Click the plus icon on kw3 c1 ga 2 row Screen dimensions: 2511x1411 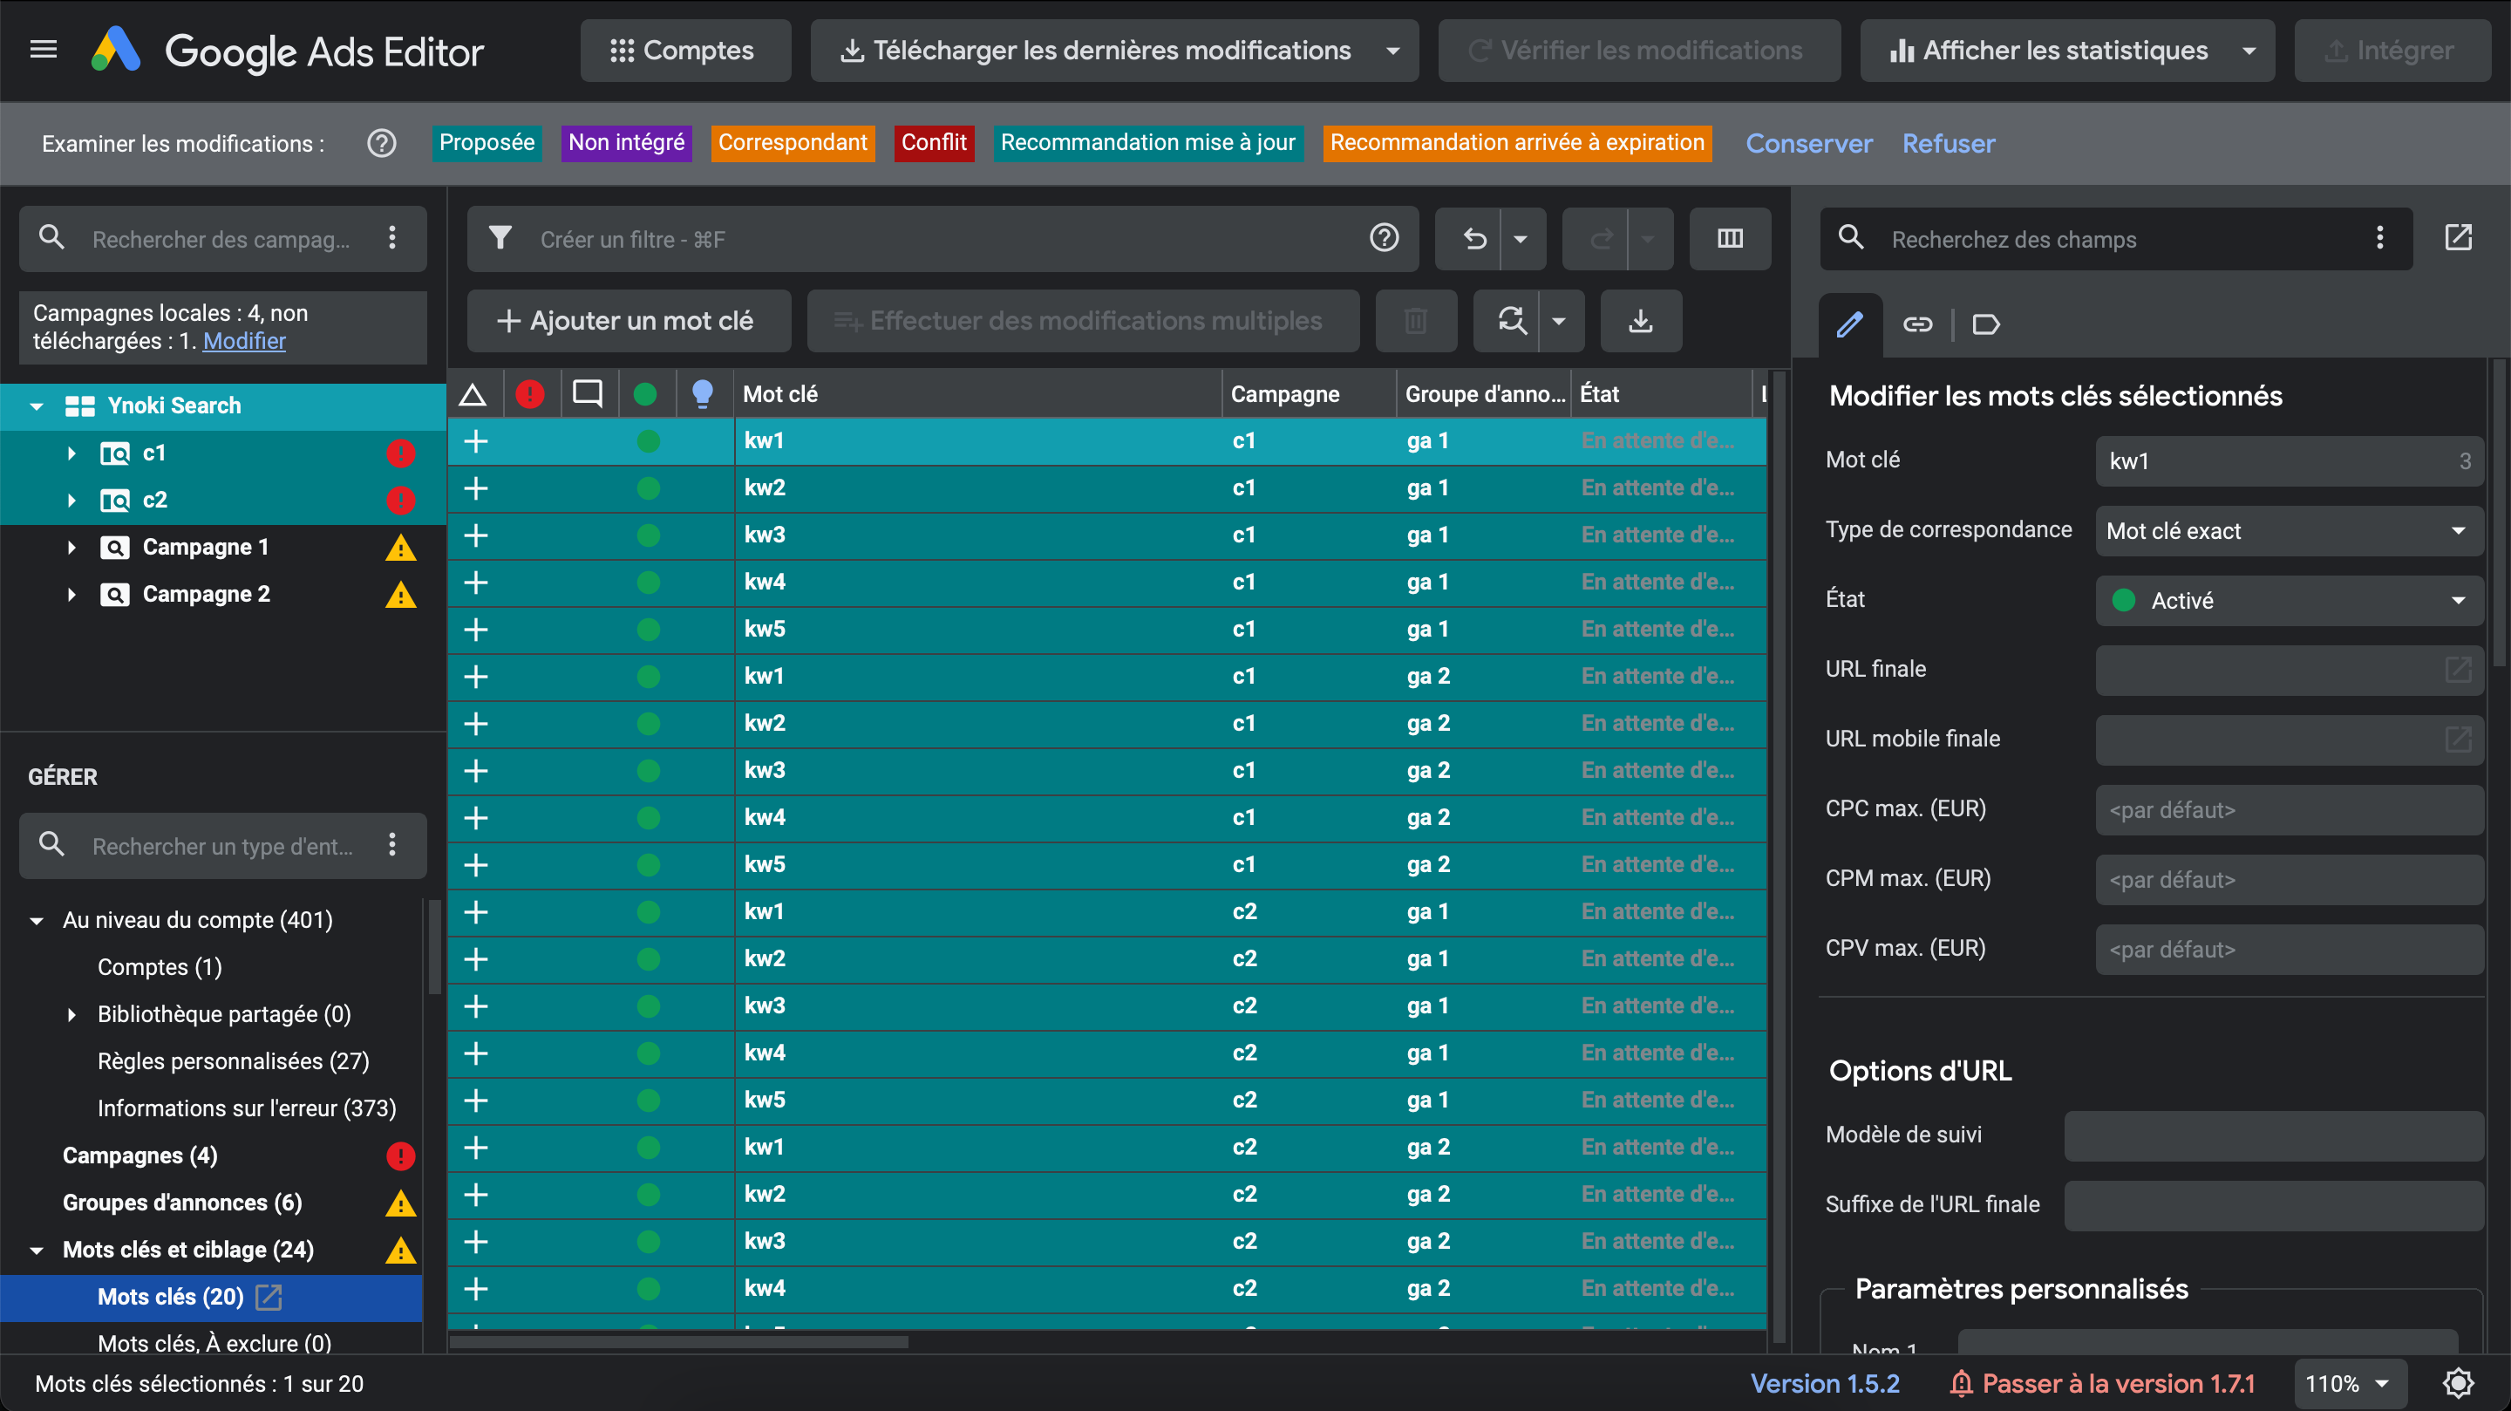476,770
